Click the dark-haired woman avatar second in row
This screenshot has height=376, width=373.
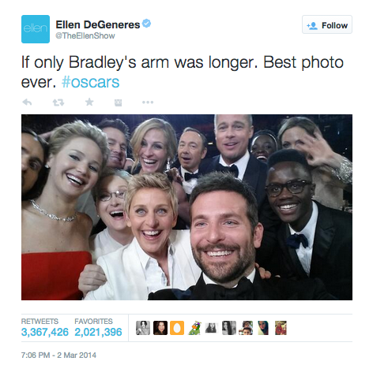(160, 328)
